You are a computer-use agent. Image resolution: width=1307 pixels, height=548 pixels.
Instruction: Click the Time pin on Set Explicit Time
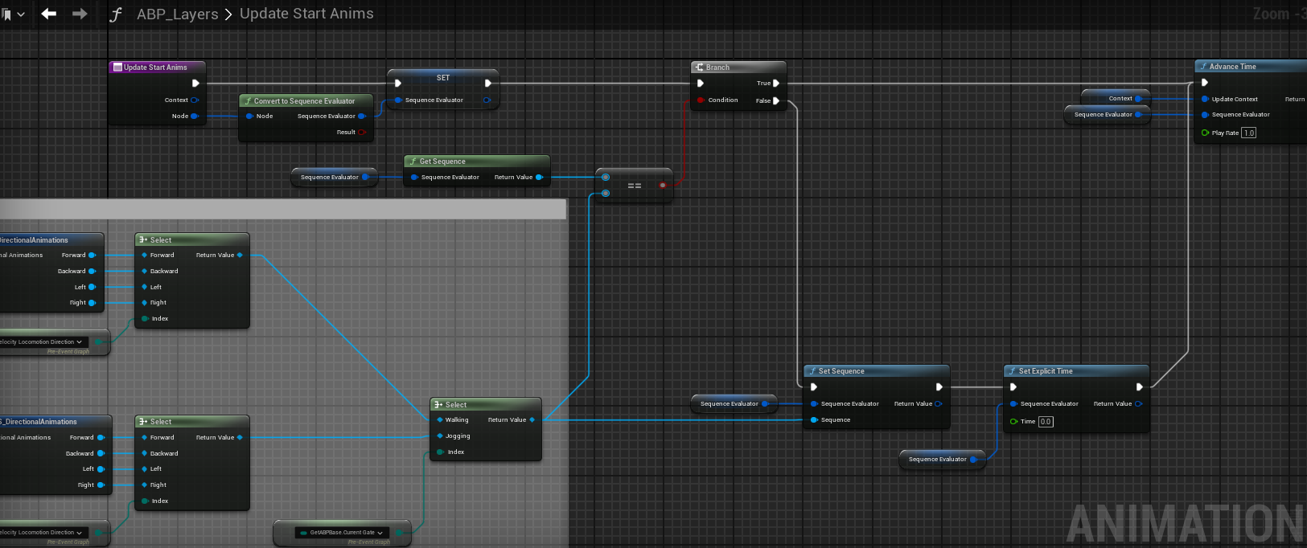point(1014,421)
